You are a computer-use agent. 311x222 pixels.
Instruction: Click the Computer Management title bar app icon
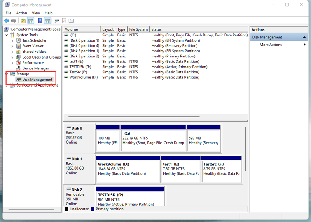[x=7, y=5]
